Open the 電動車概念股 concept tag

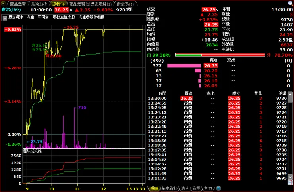pyautogui.click(x=64, y=17)
